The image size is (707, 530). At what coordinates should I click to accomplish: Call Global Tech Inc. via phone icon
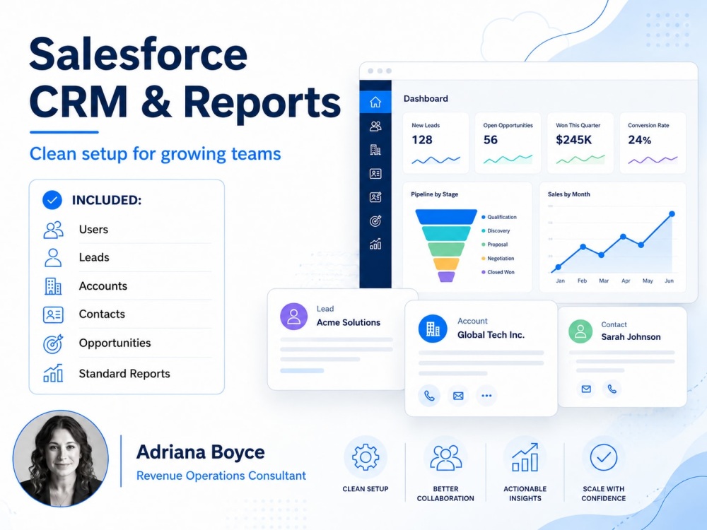429,396
